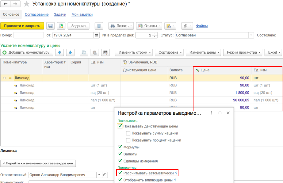
Task: Open the Файлы link
Action: point(202,26)
